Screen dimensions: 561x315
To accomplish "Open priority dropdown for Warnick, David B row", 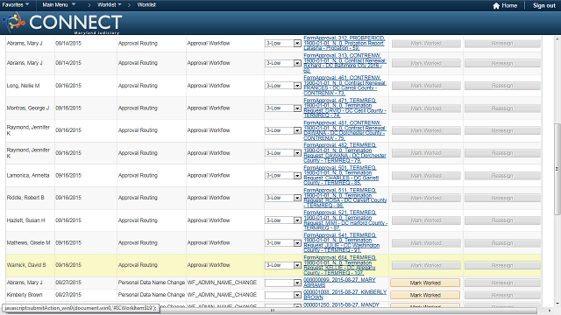I will pos(283,265).
